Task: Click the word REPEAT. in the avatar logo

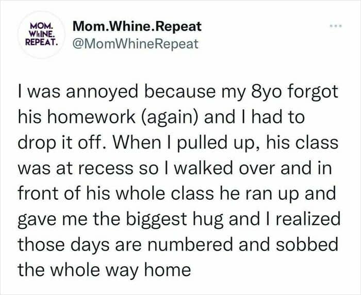Action: coord(42,42)
